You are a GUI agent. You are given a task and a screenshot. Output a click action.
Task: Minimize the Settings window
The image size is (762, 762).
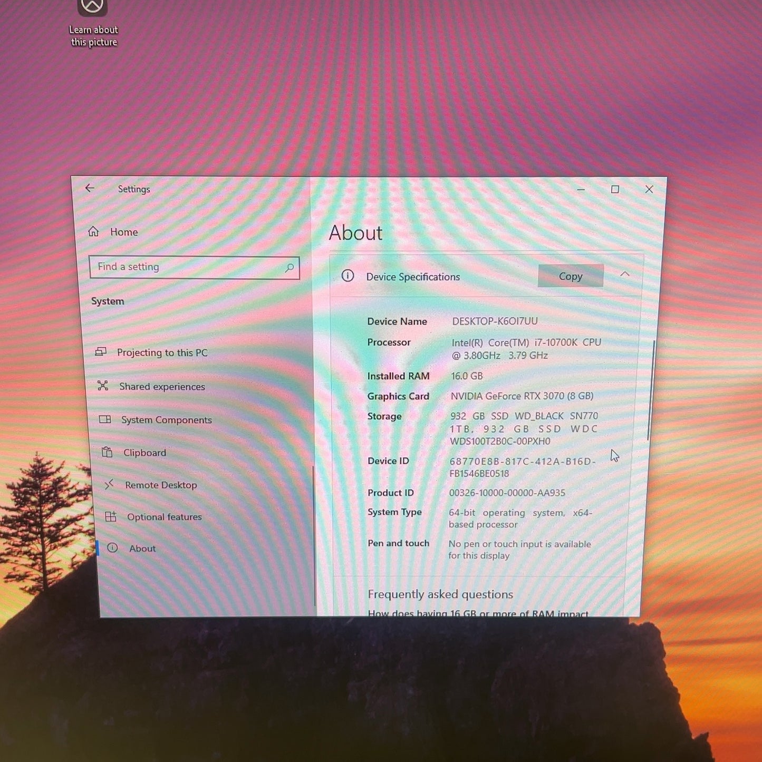pyautogui.click(x=581, y=189)
